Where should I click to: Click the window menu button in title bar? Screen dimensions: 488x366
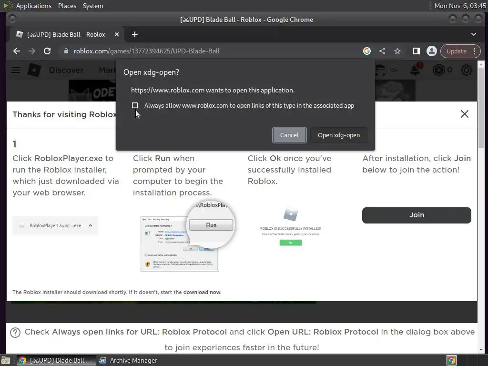[12, 19]
